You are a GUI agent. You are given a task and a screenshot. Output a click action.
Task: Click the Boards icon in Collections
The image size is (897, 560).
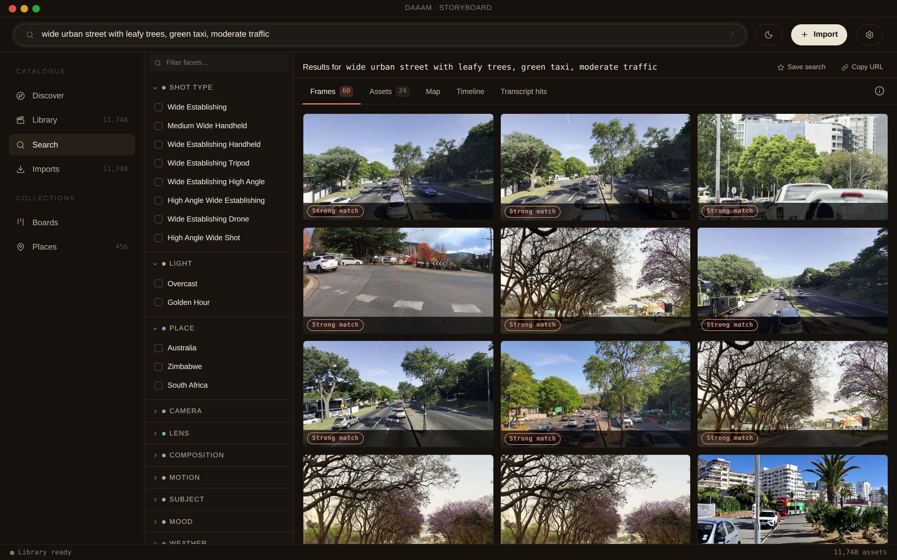point(21,222)
